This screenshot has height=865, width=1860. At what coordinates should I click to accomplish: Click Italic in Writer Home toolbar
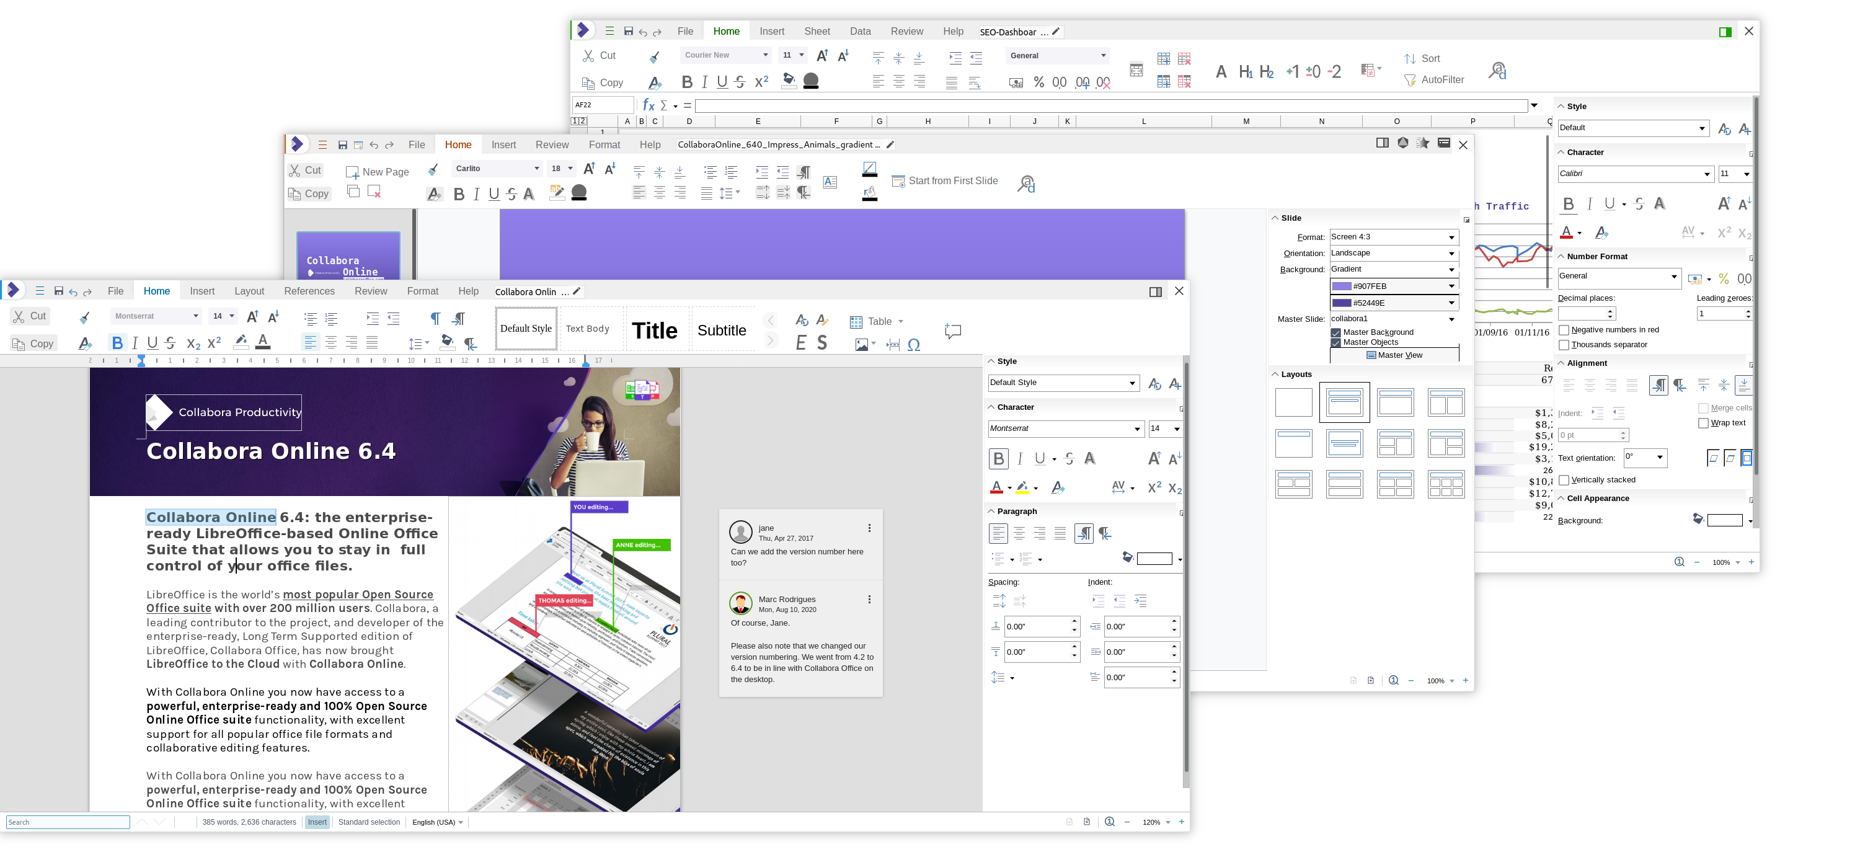135,343
